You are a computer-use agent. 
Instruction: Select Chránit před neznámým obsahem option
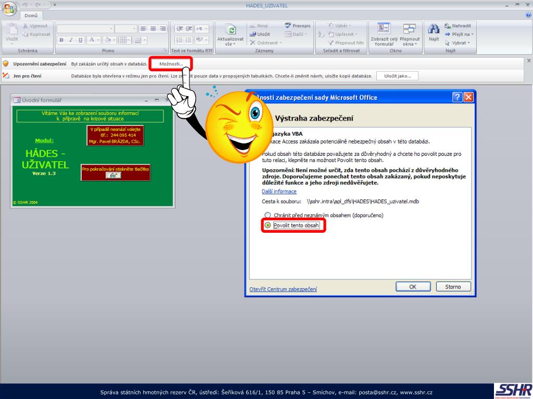click(268, 215)
